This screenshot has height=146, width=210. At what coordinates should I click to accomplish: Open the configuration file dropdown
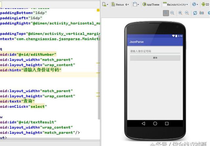coord(105,4)
